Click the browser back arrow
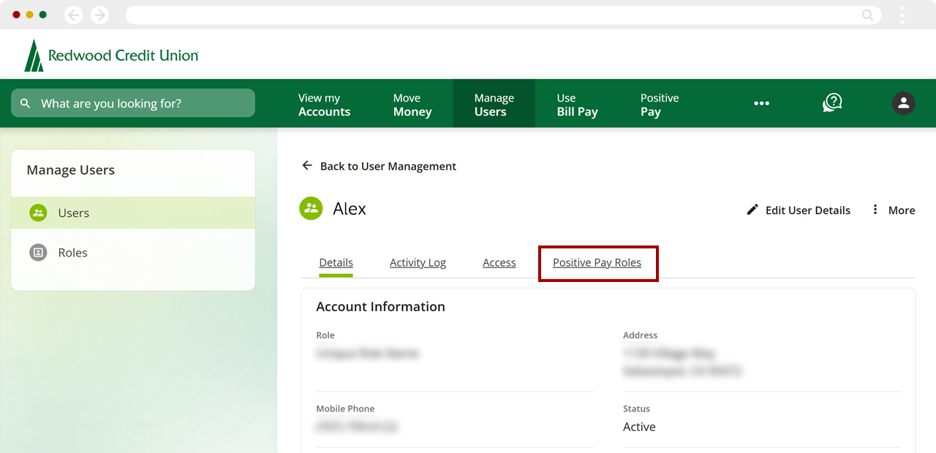936x453 pixels. pyautogui.click(x=73, y=15)
